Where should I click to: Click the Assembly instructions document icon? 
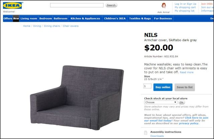[x=146, y=133]
